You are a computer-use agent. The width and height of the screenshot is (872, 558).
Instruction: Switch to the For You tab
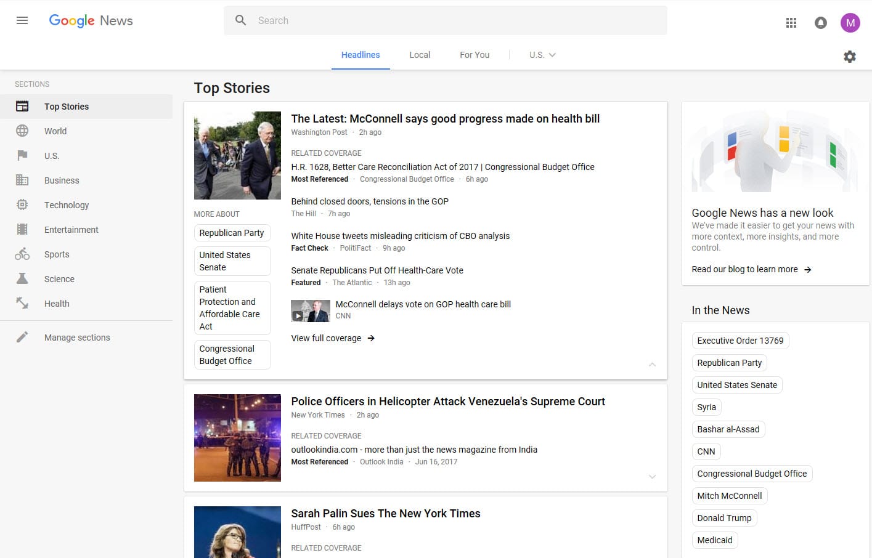click(475, 55)
